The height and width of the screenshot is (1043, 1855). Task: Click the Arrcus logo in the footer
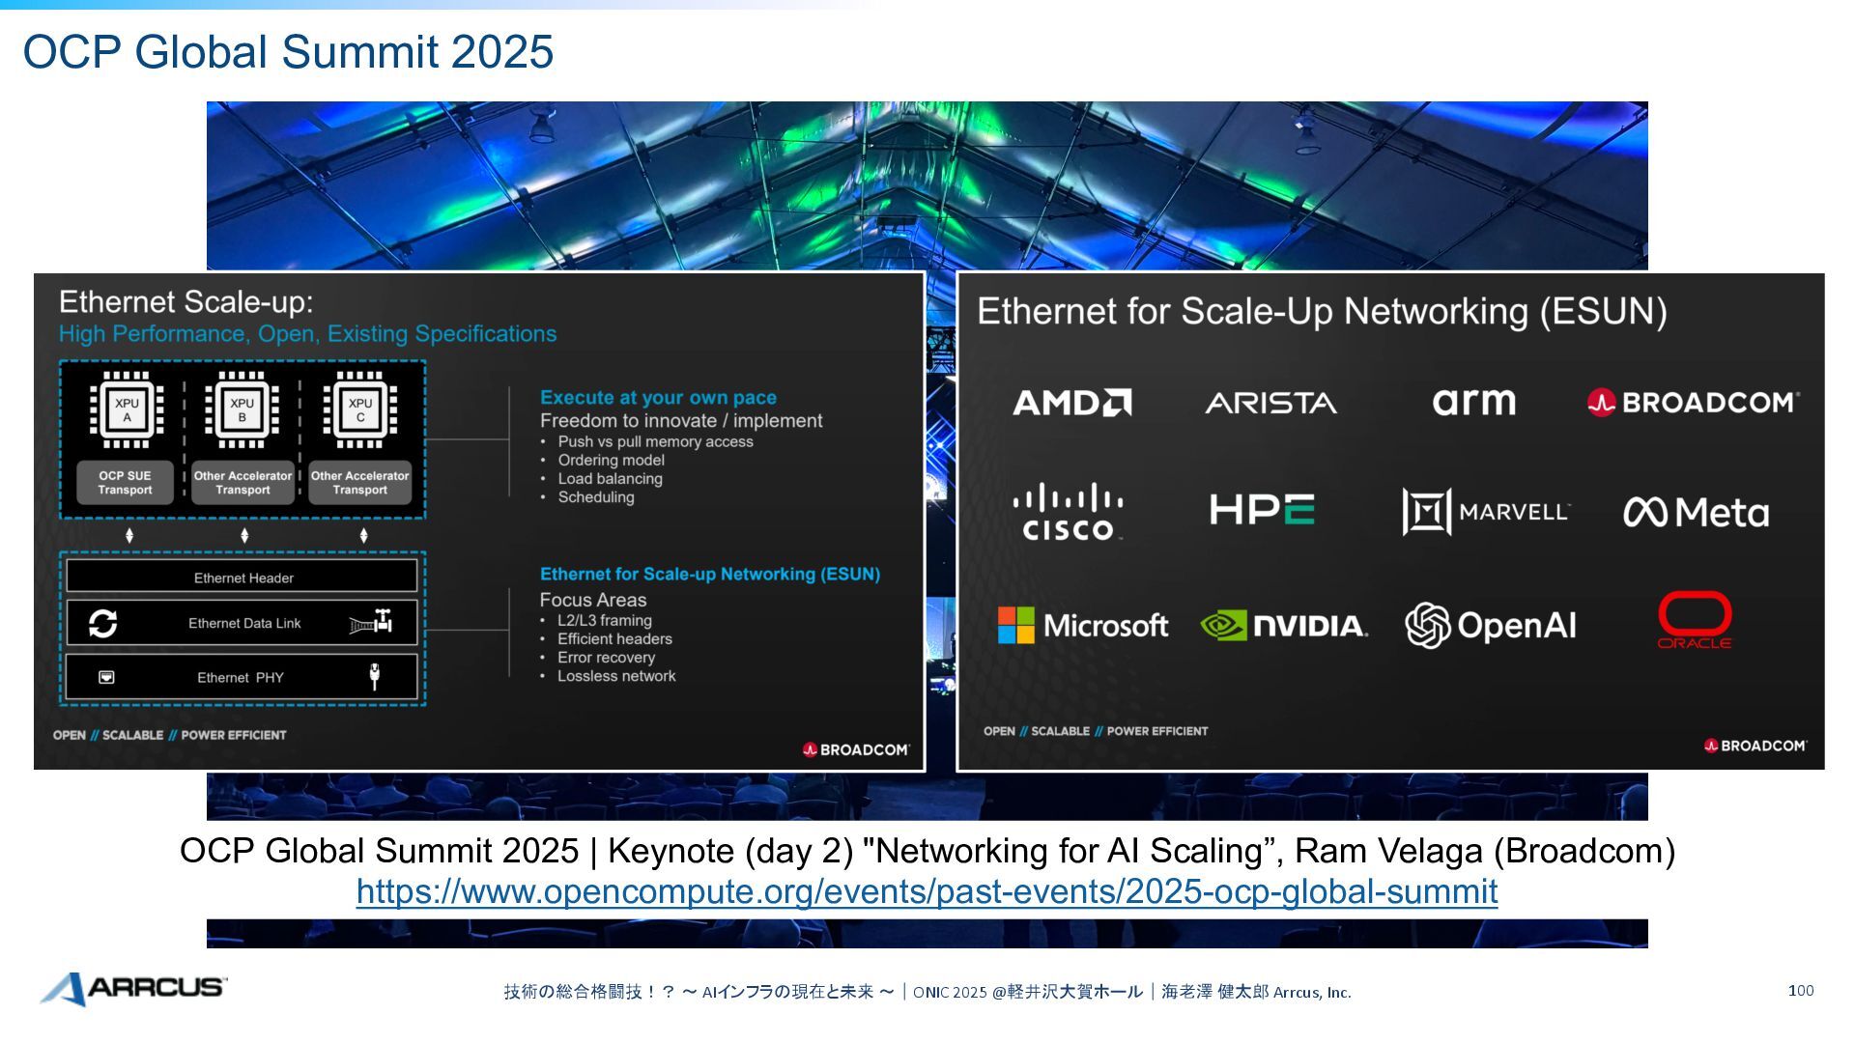(x=133, y=989)
